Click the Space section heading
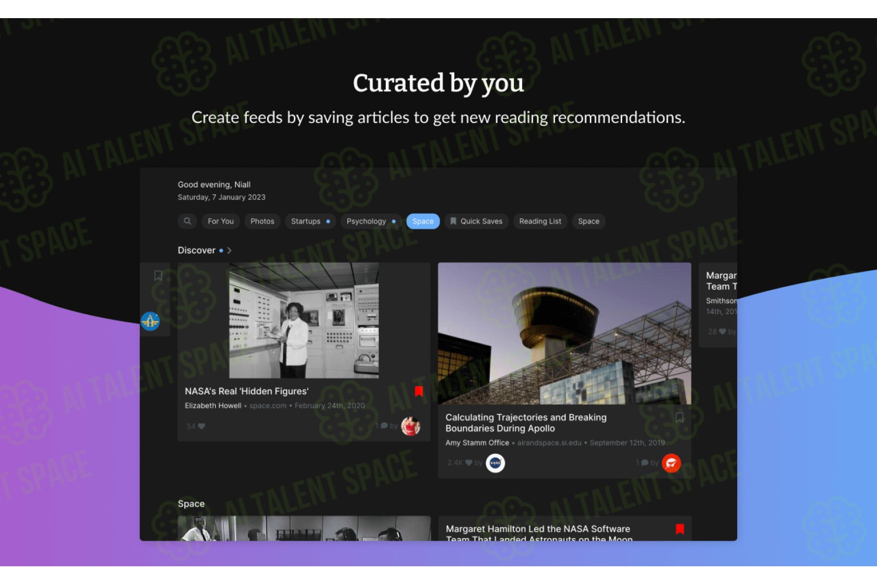 (x=191, y=504)
